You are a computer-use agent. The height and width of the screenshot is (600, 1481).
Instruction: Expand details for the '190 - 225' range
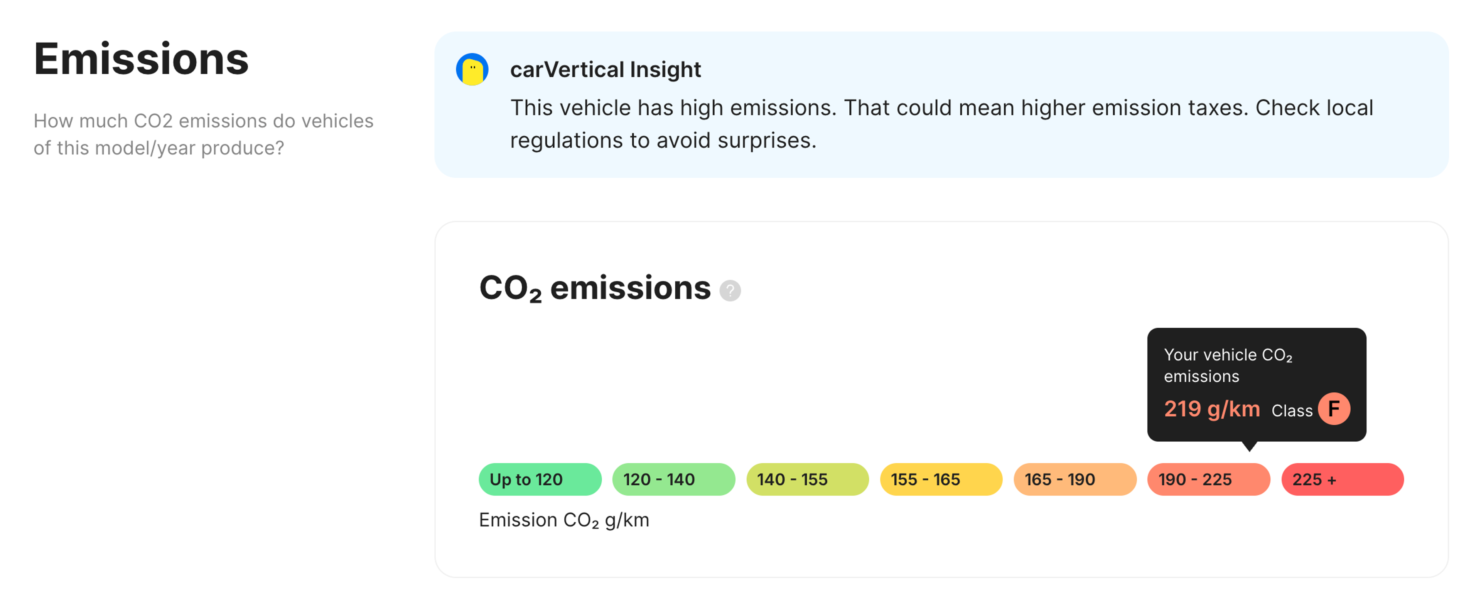point(1208,479)
